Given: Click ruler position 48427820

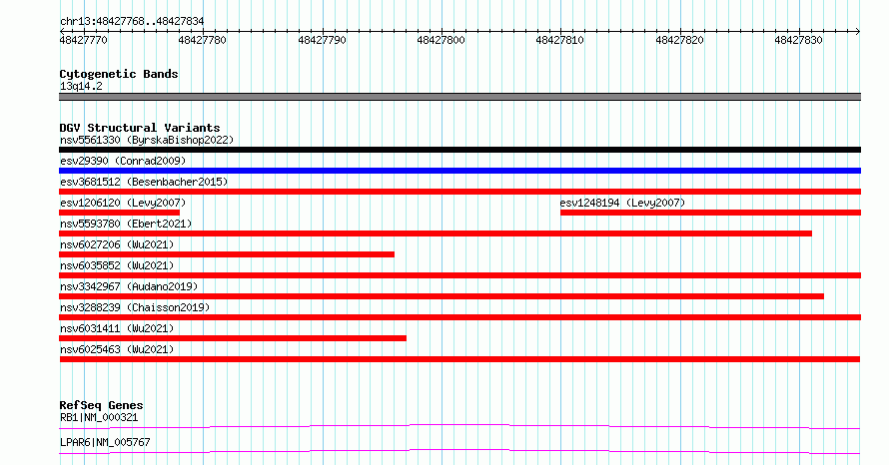Looking at the screenshot, I should click(680, 40).
